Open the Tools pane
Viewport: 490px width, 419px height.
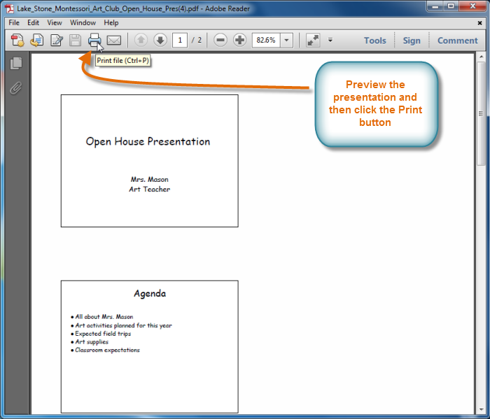pos(375,41)
